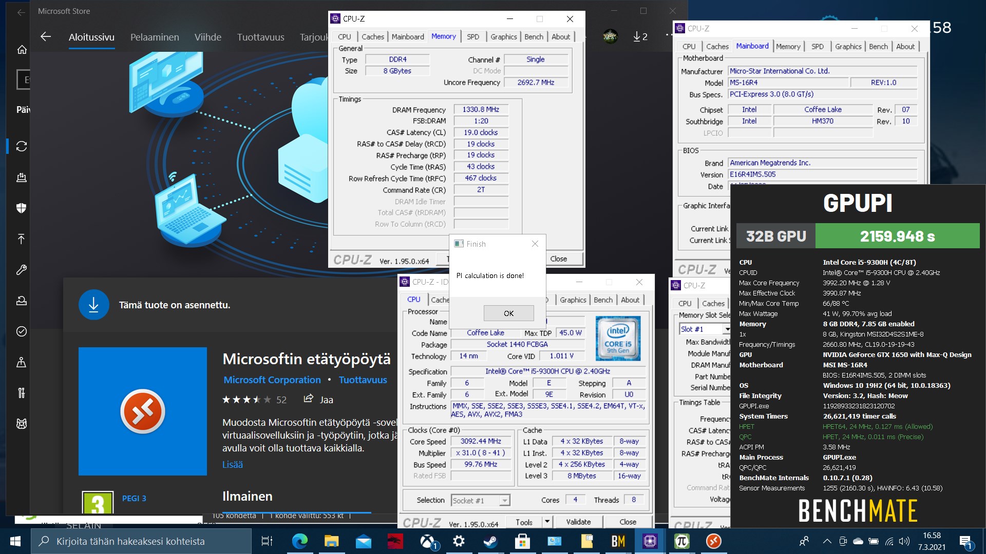Open About tab in bottom CPU-Z window
The height and width of the screenshot is (554, 986).
click(630, 300)
